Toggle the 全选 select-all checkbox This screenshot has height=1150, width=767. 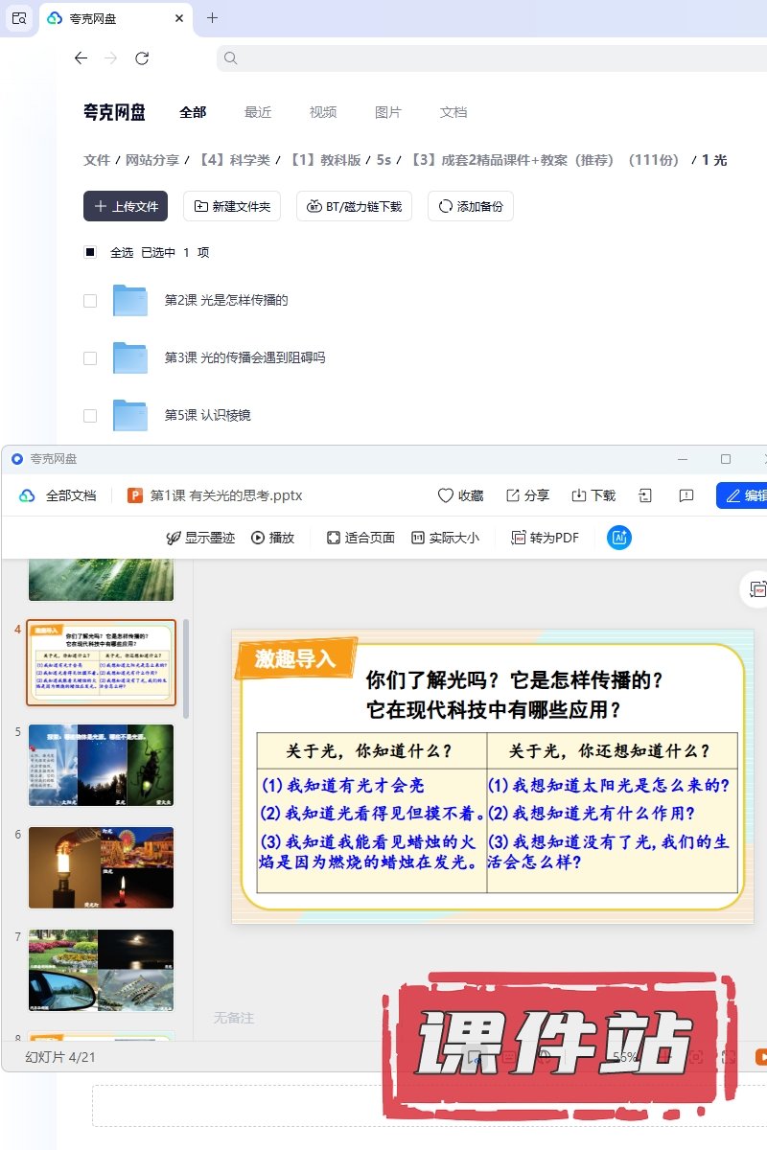pyautogui.click(x=90, y=253)
